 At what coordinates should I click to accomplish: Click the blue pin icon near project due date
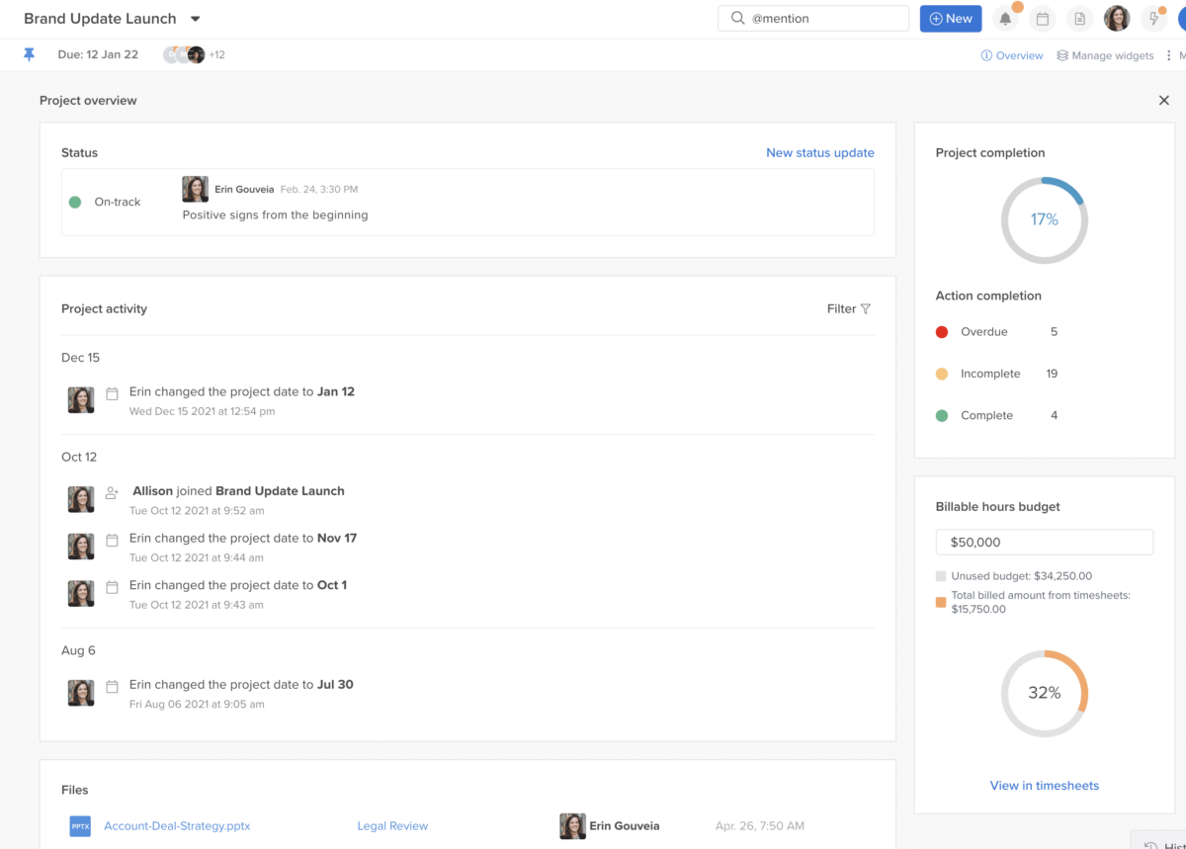29,54
